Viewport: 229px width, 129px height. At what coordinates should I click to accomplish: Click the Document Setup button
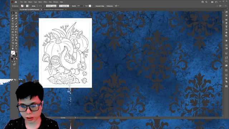[100, 6]
